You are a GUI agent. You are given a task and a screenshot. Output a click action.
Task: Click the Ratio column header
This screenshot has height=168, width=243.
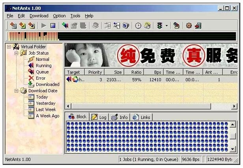coord(136,72)
